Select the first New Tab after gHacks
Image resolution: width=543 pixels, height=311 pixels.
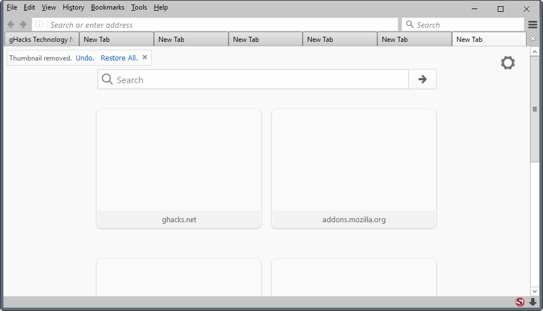click(x=117, y=39)
